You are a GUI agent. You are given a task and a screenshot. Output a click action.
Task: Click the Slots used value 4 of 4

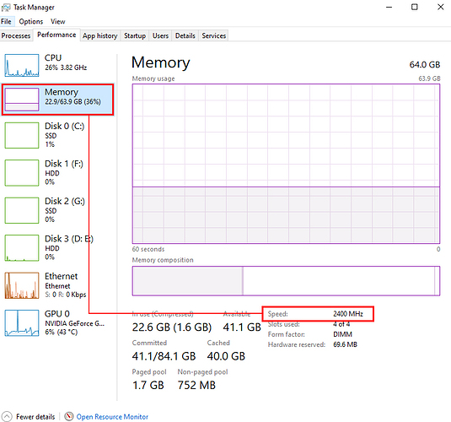point(341,324)
